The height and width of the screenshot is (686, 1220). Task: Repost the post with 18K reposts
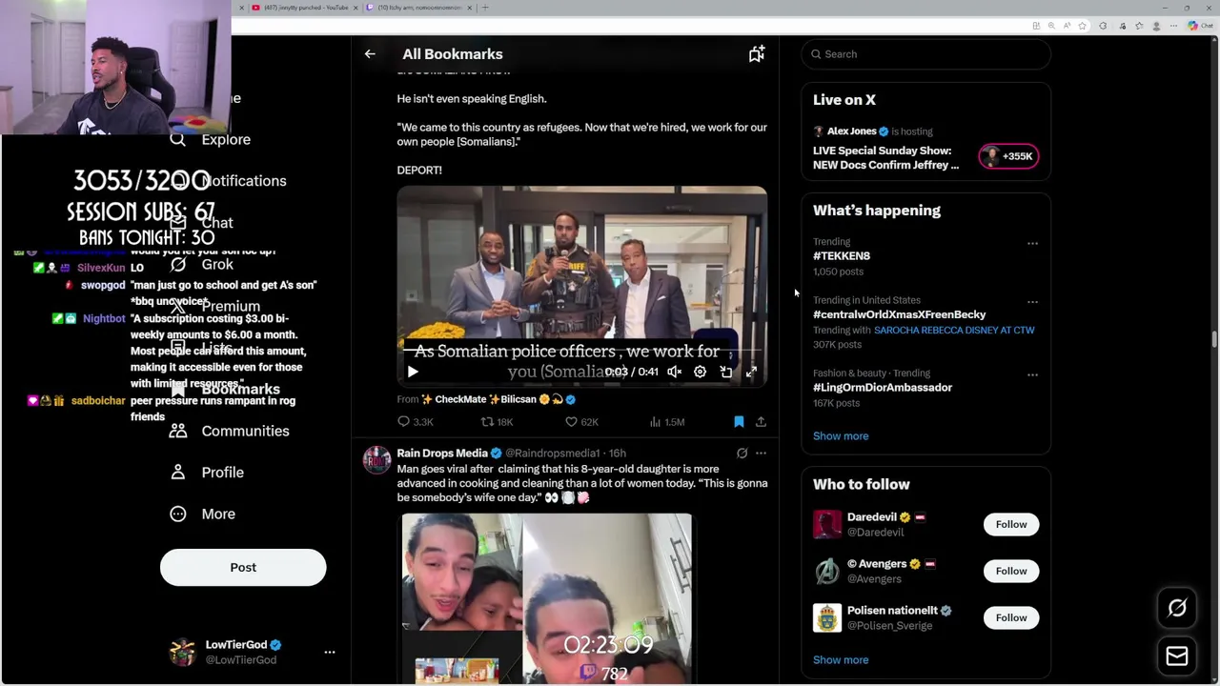tap(497, 422)
